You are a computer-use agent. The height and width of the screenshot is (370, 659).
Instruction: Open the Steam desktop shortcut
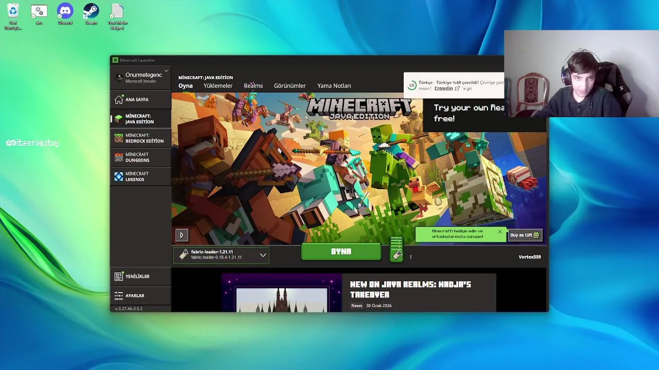point(91,14)
